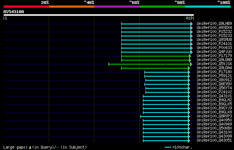Select hit UniRef100_P24101
The height and width of the screenshot is (150, 234).
(214, 44)
